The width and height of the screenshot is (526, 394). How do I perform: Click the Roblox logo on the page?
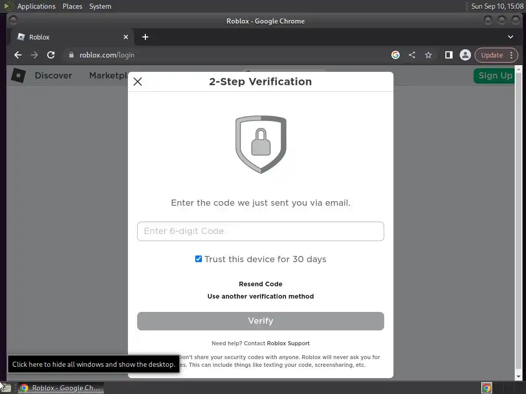point(18,75)
